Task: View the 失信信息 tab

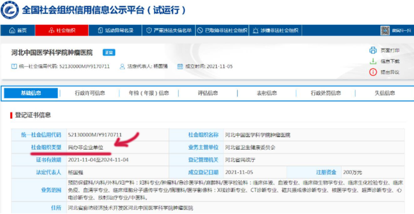Action: (x=385, y=93)
